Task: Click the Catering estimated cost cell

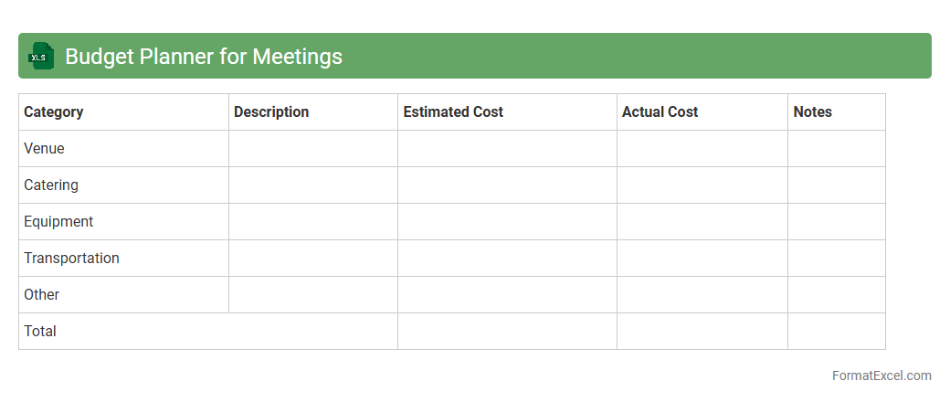Action: coord(507,185)
